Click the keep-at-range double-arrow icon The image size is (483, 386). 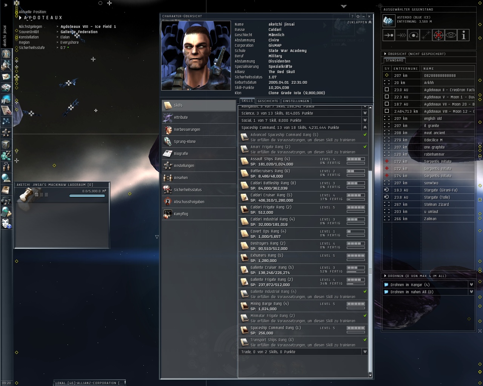pyautogui.click(x=426, y=35)
